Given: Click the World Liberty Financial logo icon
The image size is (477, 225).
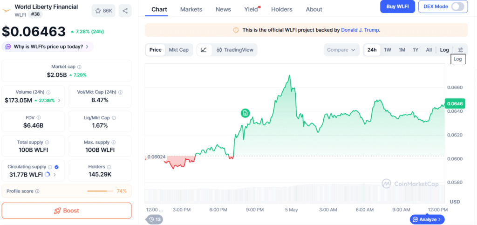Looking at the screenshot, I should point(7,11).
